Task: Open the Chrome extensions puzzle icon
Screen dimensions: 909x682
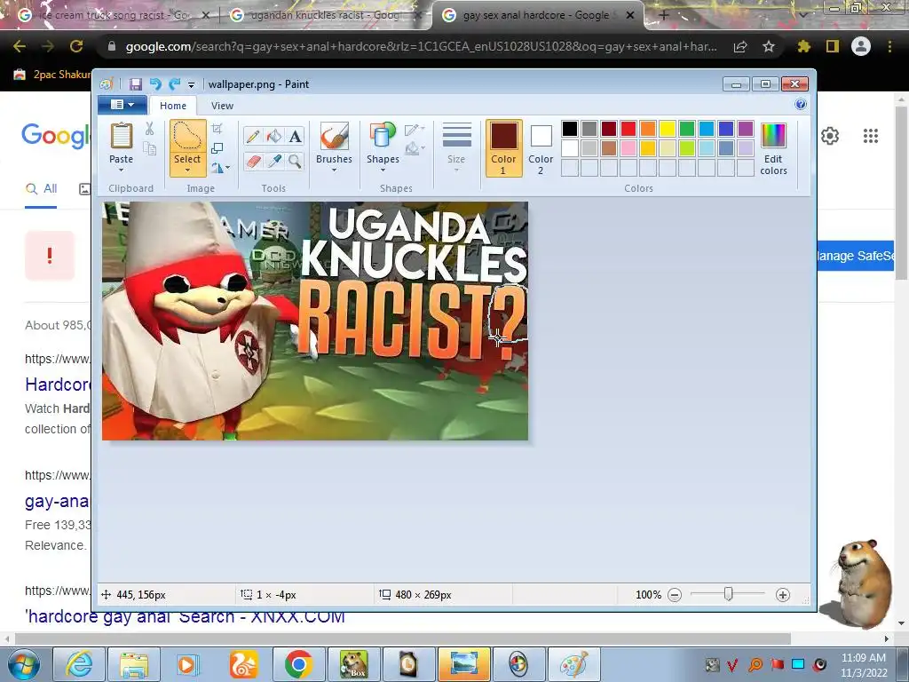Action: click(x=803, y=46)
